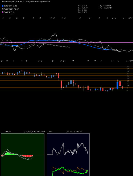Click the magenta DOW PT legend swatch
Viewport: 133px width, 176px height.
(3, 12)
